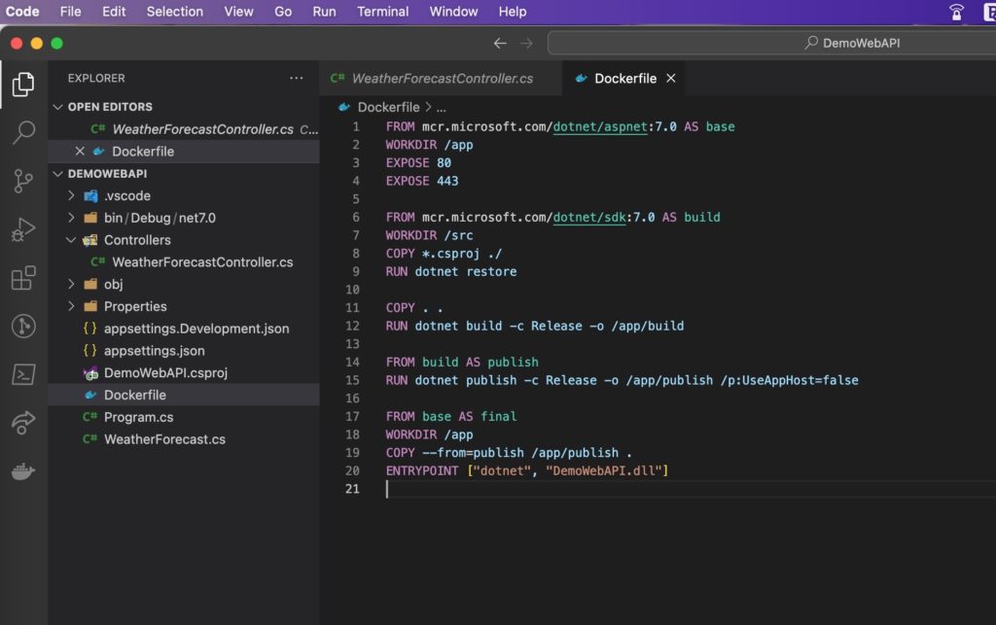Viewport: 996px width, 625px height.
Task: Open the Docker whale view
Action: (23, 471)
